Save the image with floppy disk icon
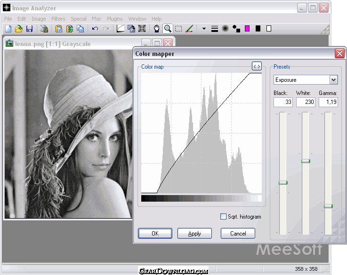This screenshot has width=347, height=275. coord(29,29)
